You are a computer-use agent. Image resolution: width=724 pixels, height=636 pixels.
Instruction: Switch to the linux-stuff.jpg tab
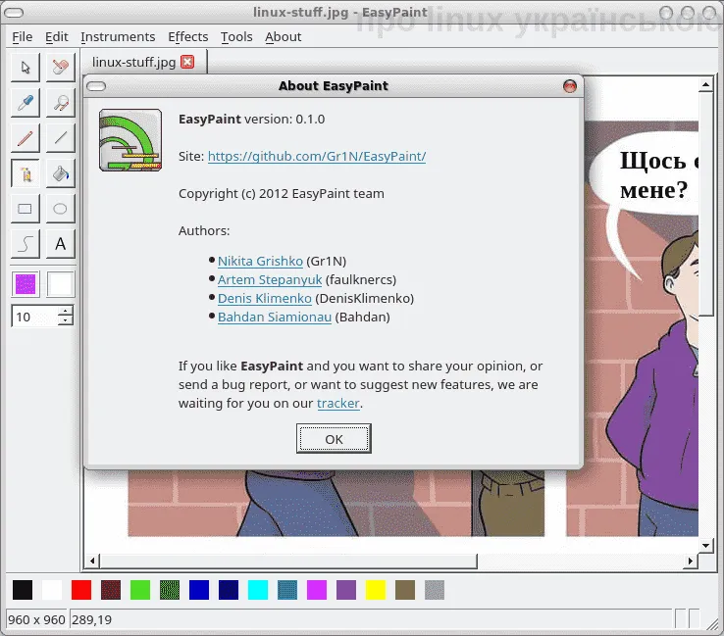point(133,62)
